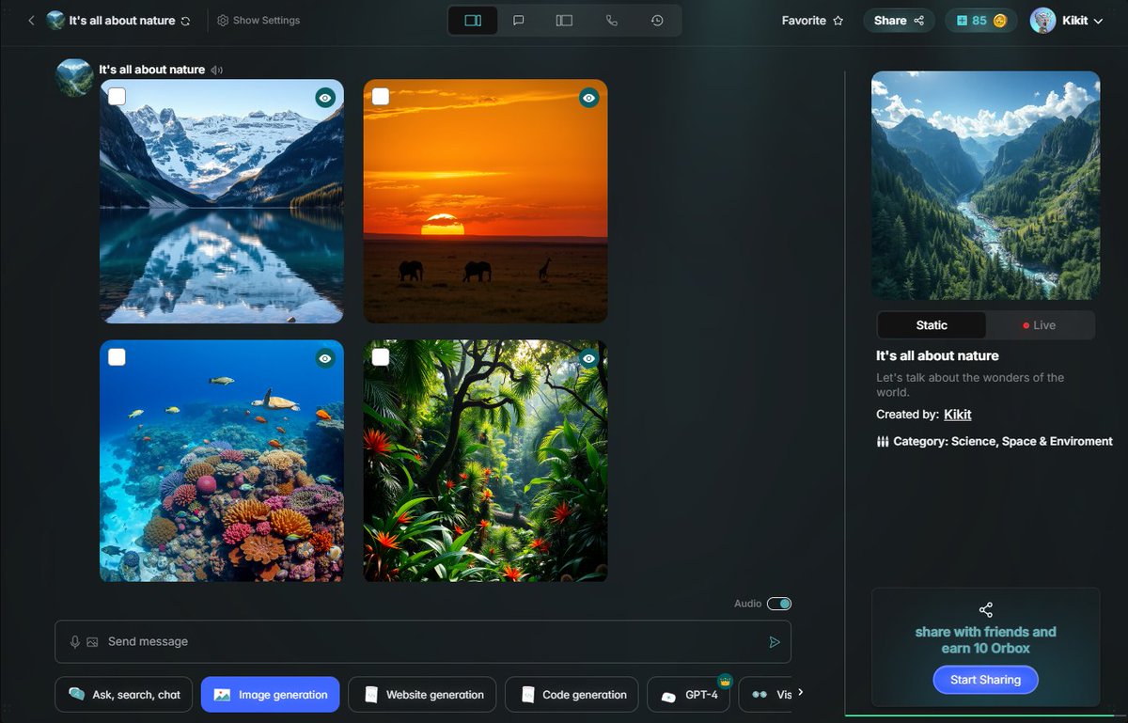Open the river valley preview image
1128x723 pixels.
click(x=985, y=185)
